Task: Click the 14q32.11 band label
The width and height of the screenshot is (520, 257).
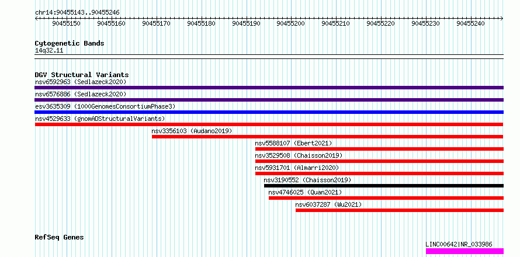Action: coord(49,51)
